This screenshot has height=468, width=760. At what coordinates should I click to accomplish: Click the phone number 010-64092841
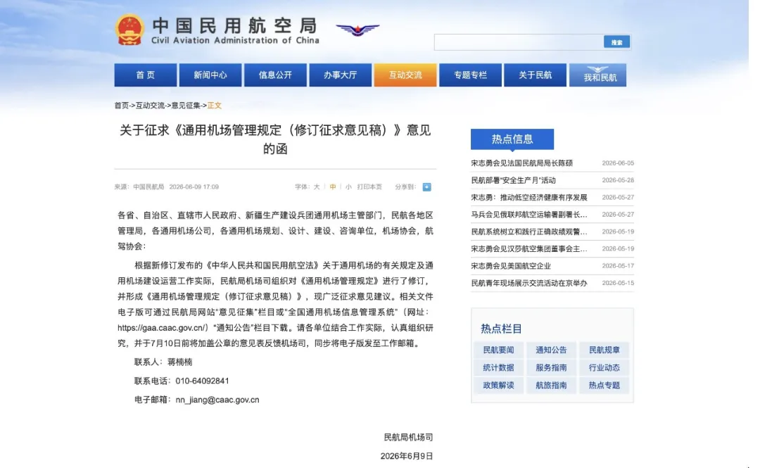202,381
